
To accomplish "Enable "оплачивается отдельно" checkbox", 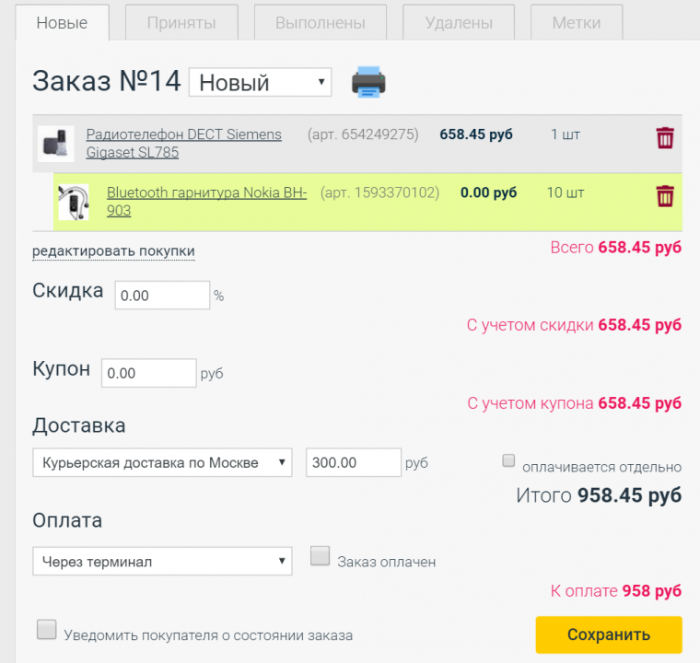I will (508, 459).
